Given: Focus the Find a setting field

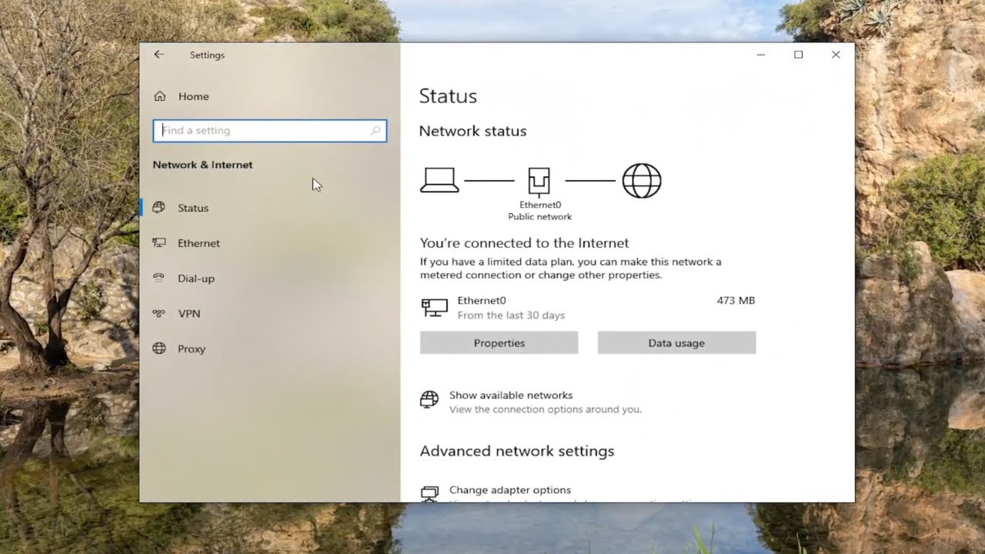Looking at the screenshot, I should (x=269, y=131).
